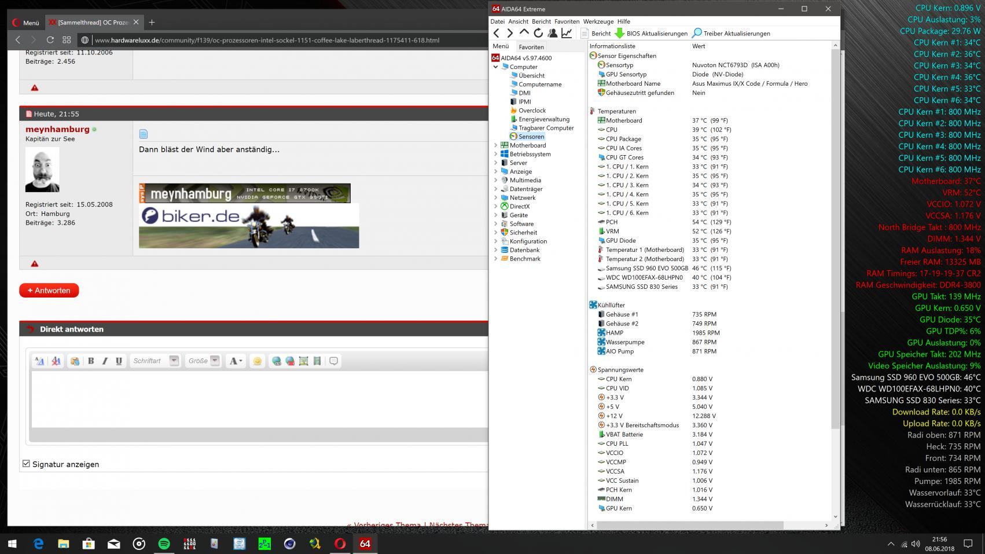Toggle bold formatting in reply editor
Viewport: 985px width, 554px height.
click(x=91, y=361)
